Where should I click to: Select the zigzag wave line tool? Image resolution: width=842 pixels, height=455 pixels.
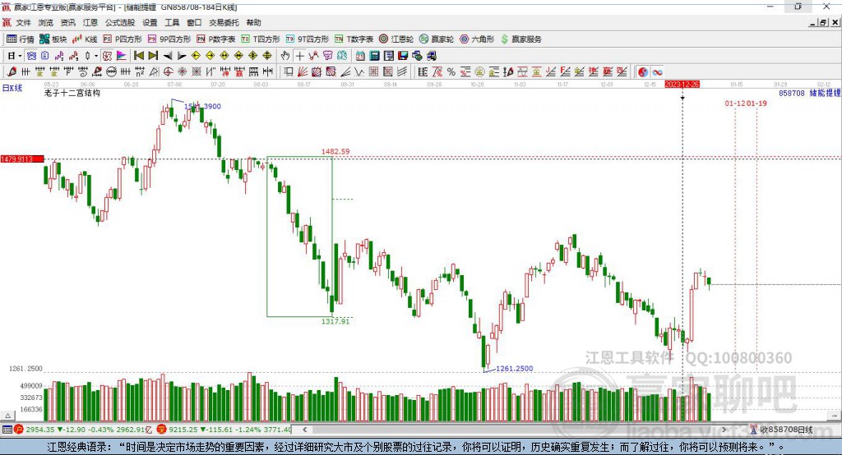[359, 72]
